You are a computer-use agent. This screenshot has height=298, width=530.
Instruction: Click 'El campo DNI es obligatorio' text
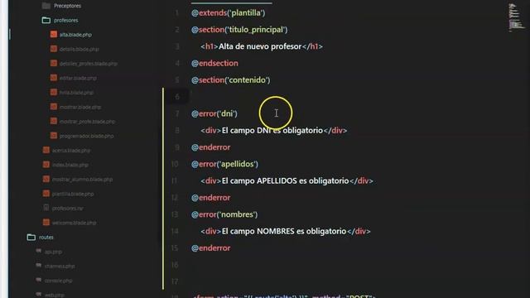pyautogui.click(x=272, y=131)
